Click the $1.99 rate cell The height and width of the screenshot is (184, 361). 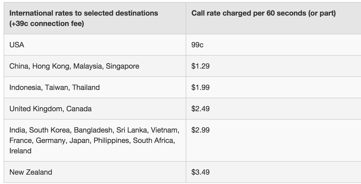coord(200,87)
